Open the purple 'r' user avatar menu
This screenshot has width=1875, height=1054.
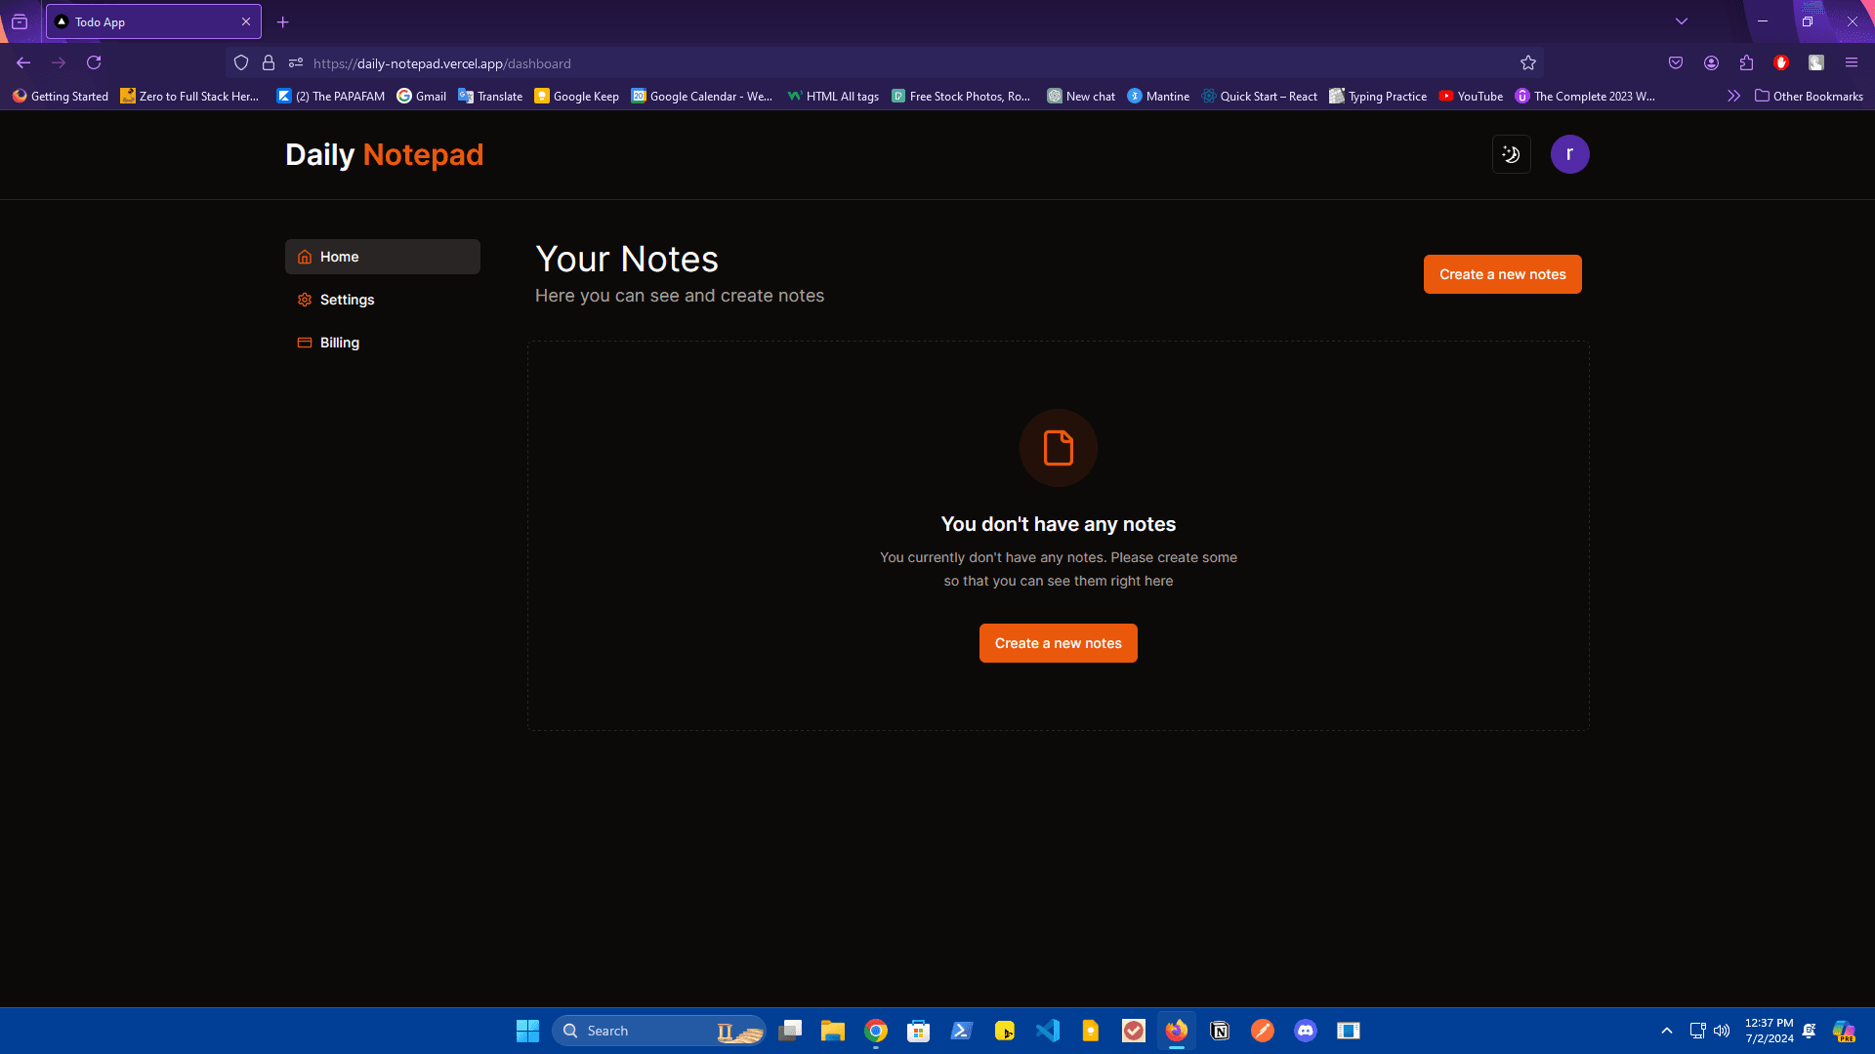[1569, 154]
